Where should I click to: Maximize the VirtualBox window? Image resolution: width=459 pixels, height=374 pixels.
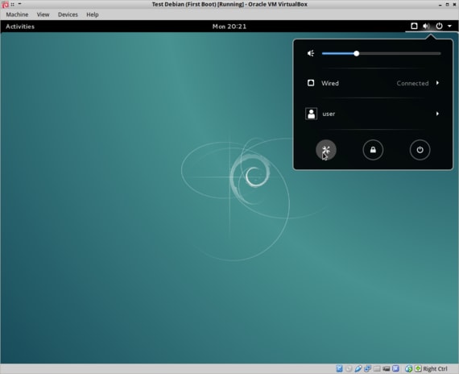tap(447, 4)
